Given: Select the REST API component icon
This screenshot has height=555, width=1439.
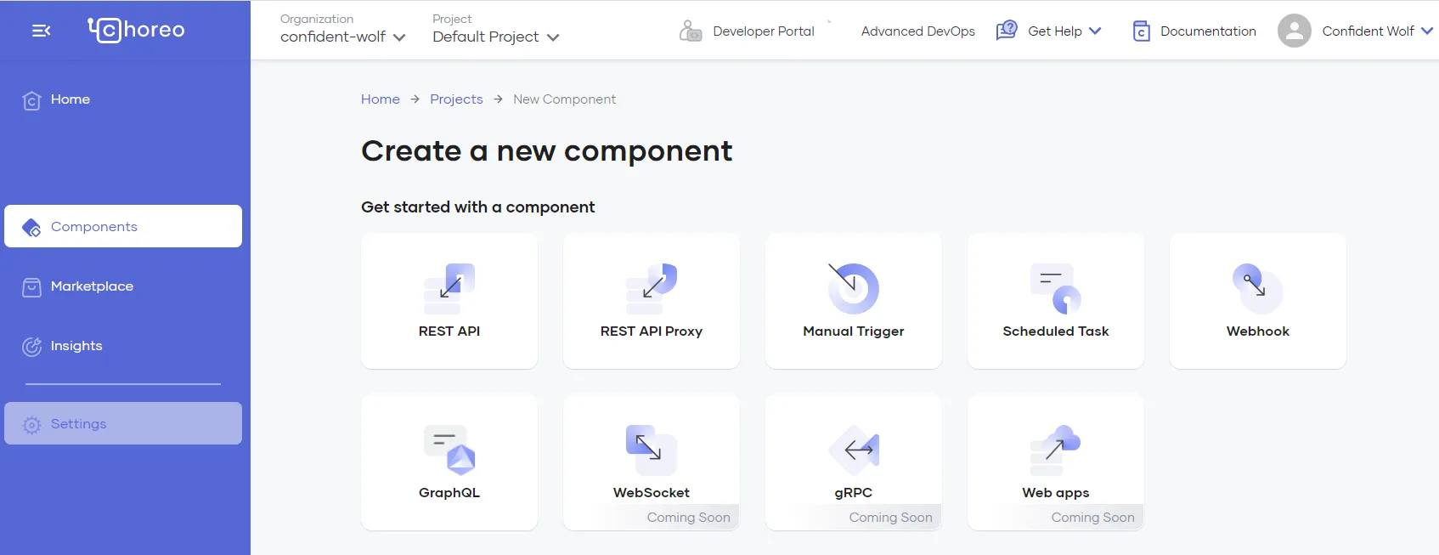Looking at the screenshot, I should [449, 289].
